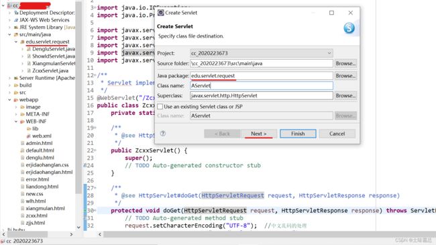Click the edu.servlet.request package icon
This screenshot has height=245, width=436.
(x=23, y=42)
